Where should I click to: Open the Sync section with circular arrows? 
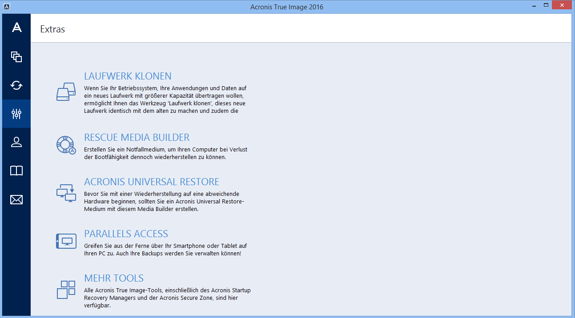click(x=16, y=85)
